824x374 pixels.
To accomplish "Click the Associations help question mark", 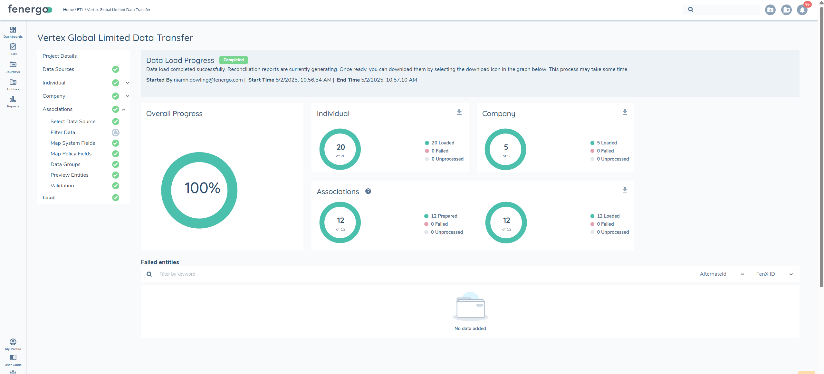I will tap(368, 191).
